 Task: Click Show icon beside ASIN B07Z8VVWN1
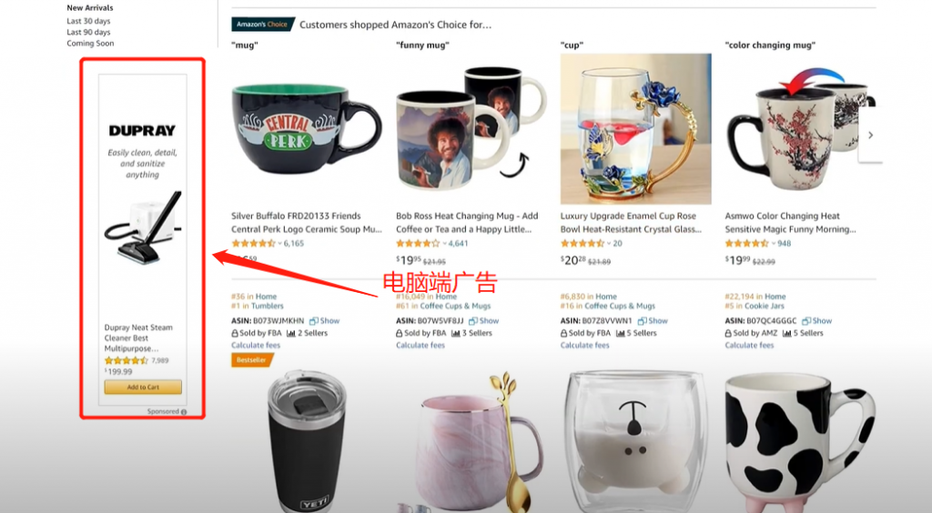pos(642,320)
